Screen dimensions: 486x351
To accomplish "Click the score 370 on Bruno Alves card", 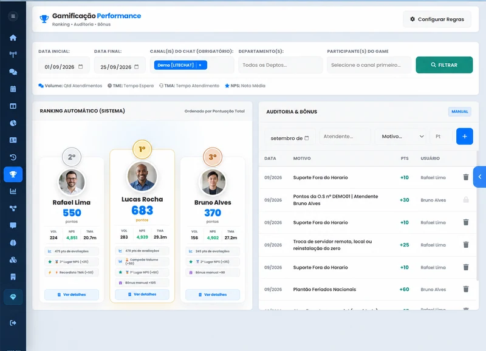I will tap(213, 213).
